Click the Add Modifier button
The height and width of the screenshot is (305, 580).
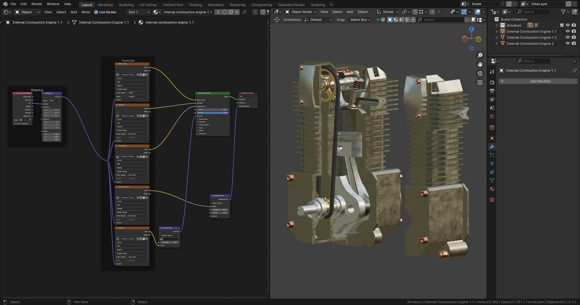(538, 81)
